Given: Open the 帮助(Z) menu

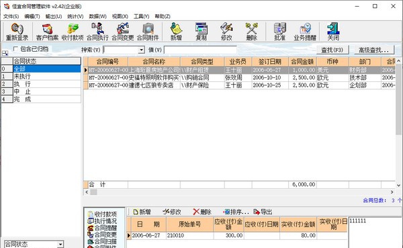Looking at the screenshot, I should click(x=163, y=16).
